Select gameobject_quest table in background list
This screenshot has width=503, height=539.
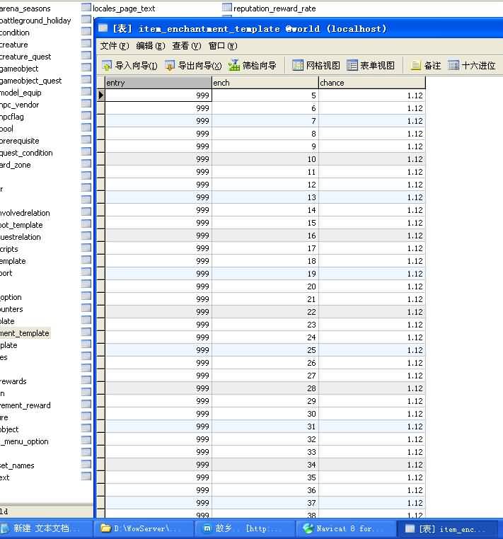tap(31, 81)
